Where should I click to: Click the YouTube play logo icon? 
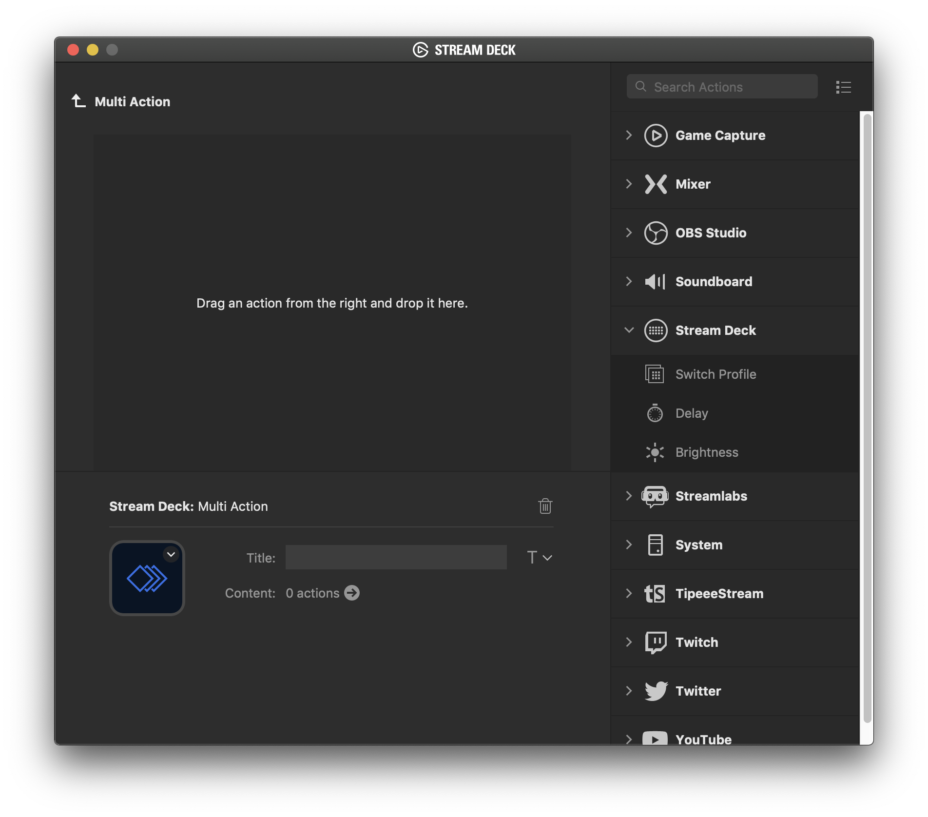tap(655, 738)
